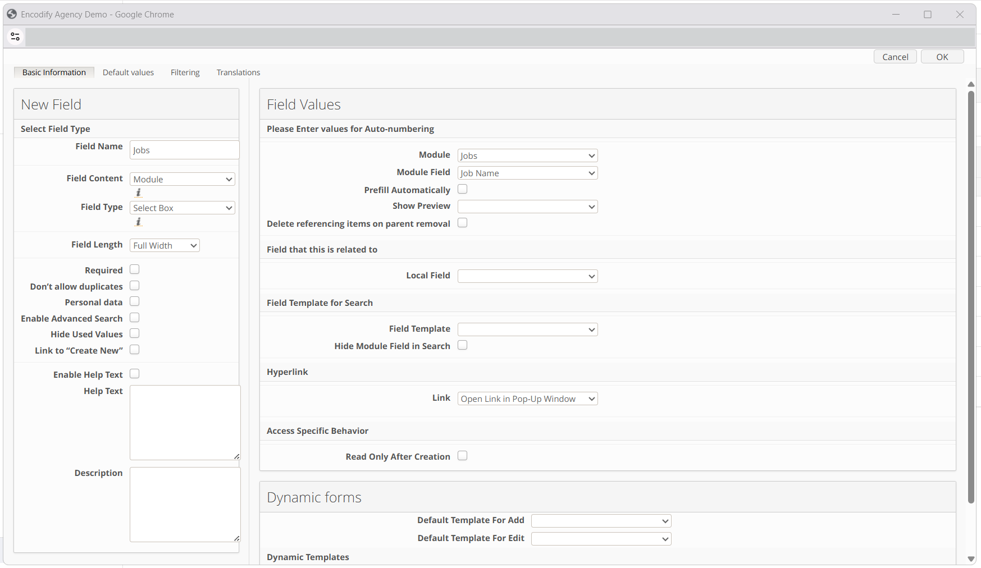Click the site settings icon in address bar
Screen dimensions: 981x568
coord(15,37)
